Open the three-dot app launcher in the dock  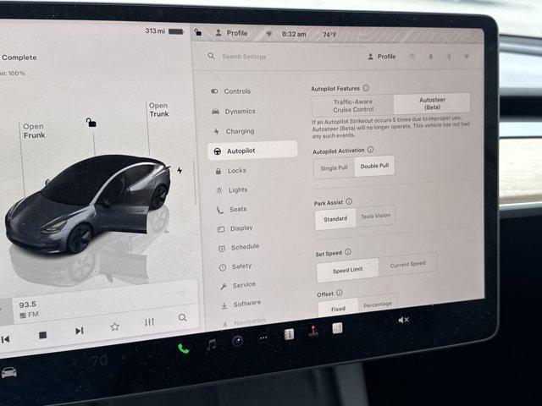tap(263, 338)
